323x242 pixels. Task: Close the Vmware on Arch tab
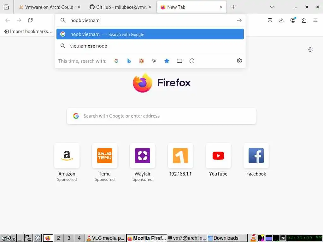(x=79, y=7)
